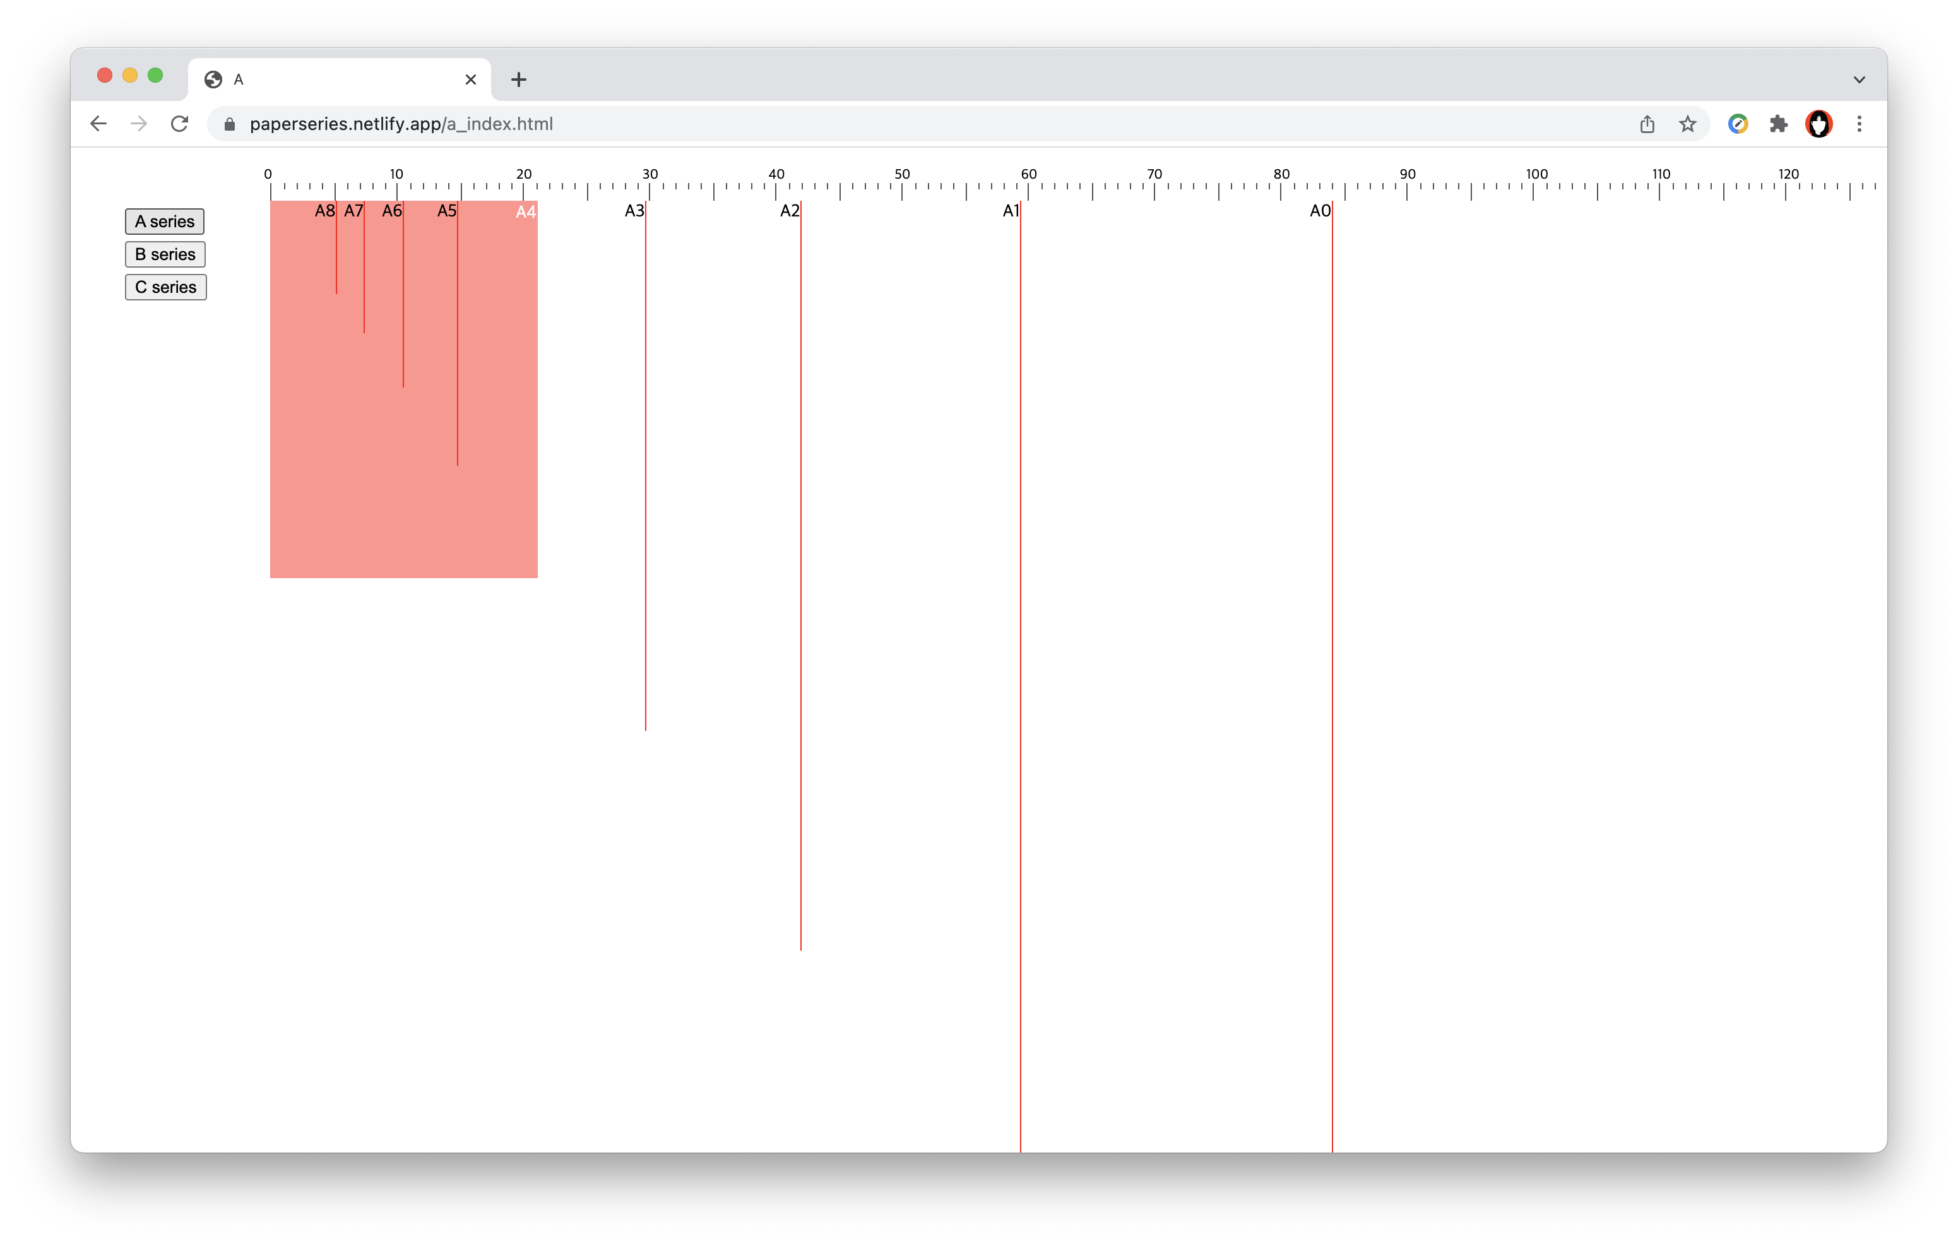Click the share page icon

coord(1647,124)
